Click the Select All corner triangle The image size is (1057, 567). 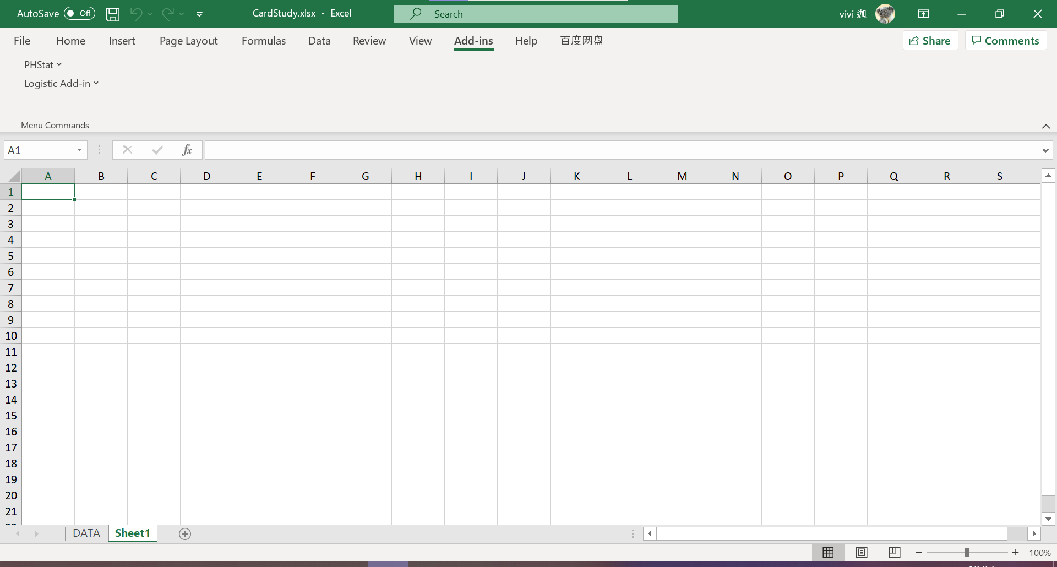tap(14, 176)
